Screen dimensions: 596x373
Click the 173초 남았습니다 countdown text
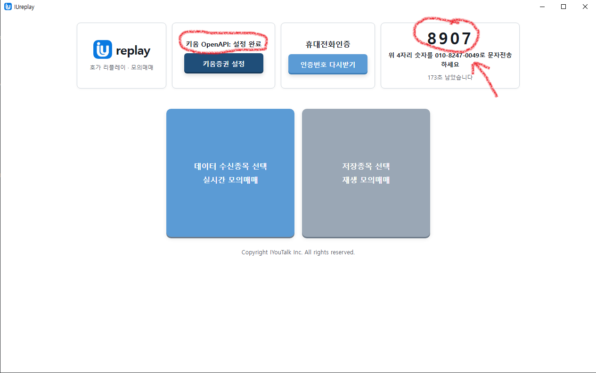coord(450,77)
